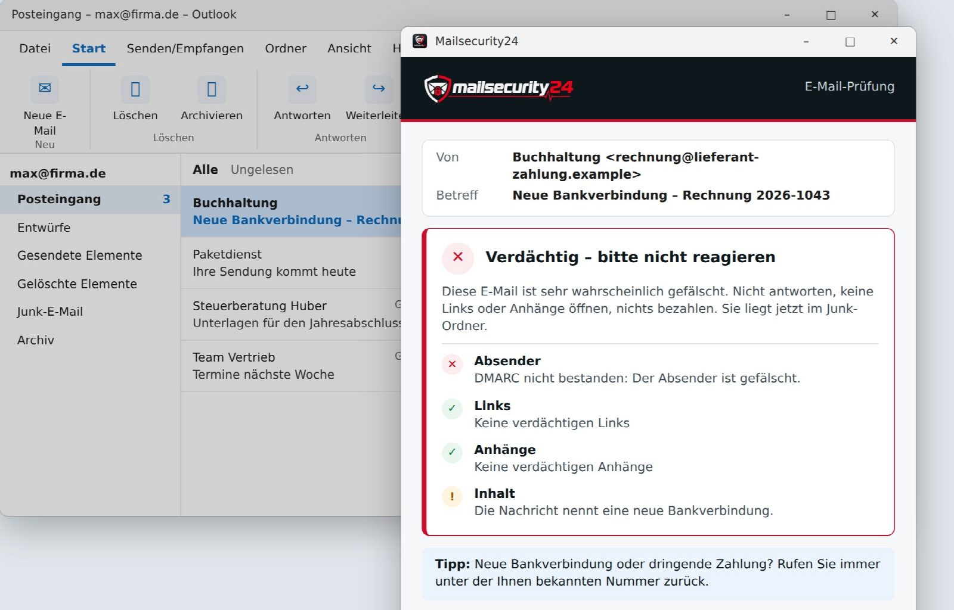The width and height of the screenshot is (954, 610).
Task: Click the Tipp callback advice box
Action: click(658, 573)
